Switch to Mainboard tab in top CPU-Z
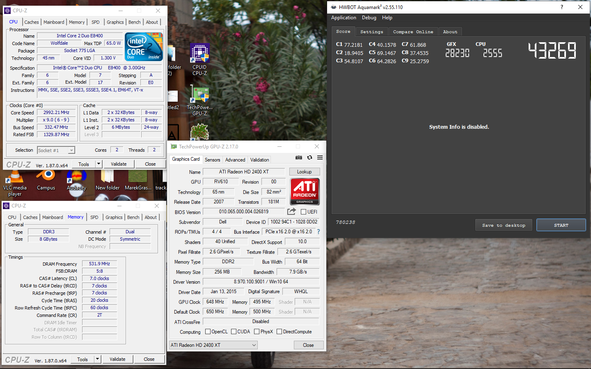The width and height of the screenshot is (591, 369). pyautogui.click(x=54, y=22)
